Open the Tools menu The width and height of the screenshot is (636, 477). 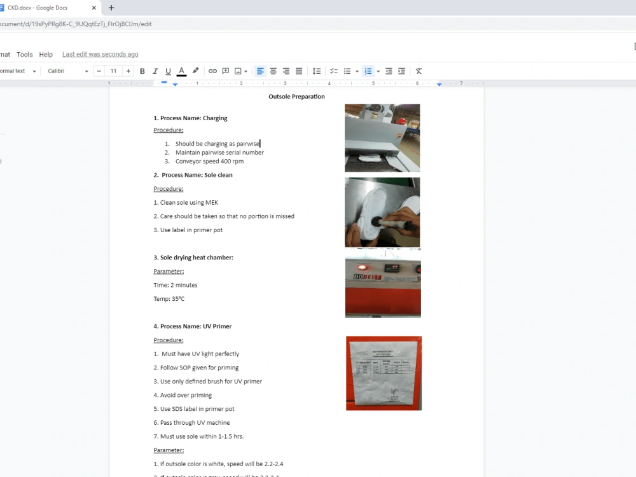(x=24, y=54)
